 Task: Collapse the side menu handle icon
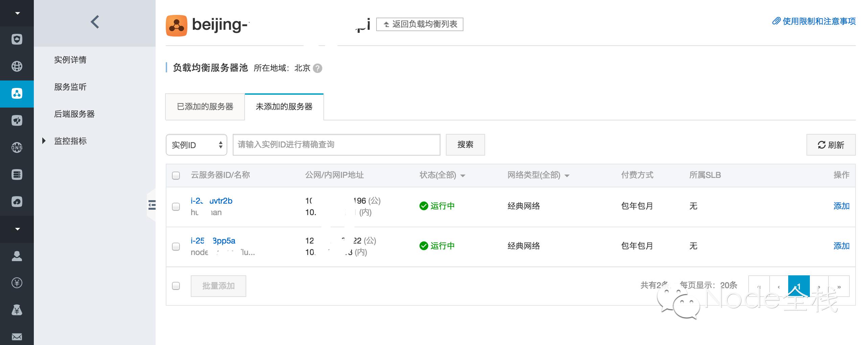[152, 205]
